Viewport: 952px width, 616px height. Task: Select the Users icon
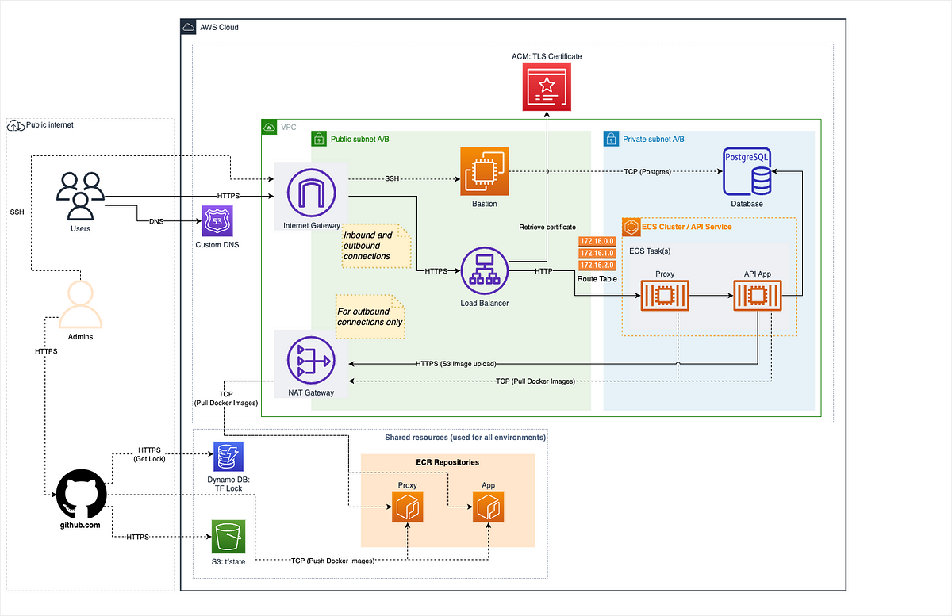80,196
